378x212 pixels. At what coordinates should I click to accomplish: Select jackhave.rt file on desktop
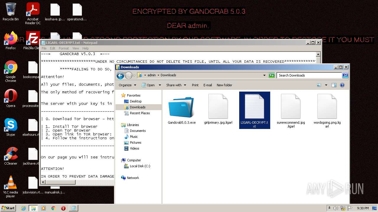31,156
